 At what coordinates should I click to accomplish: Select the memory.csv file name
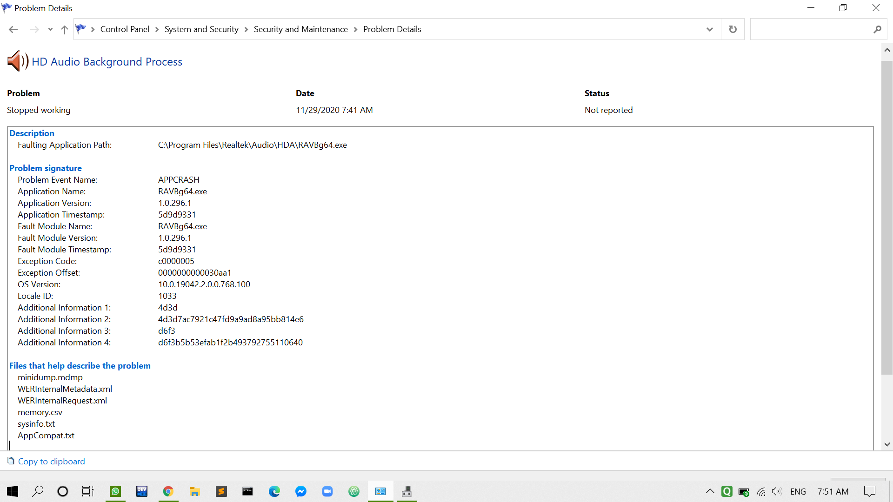pos(40,412)
